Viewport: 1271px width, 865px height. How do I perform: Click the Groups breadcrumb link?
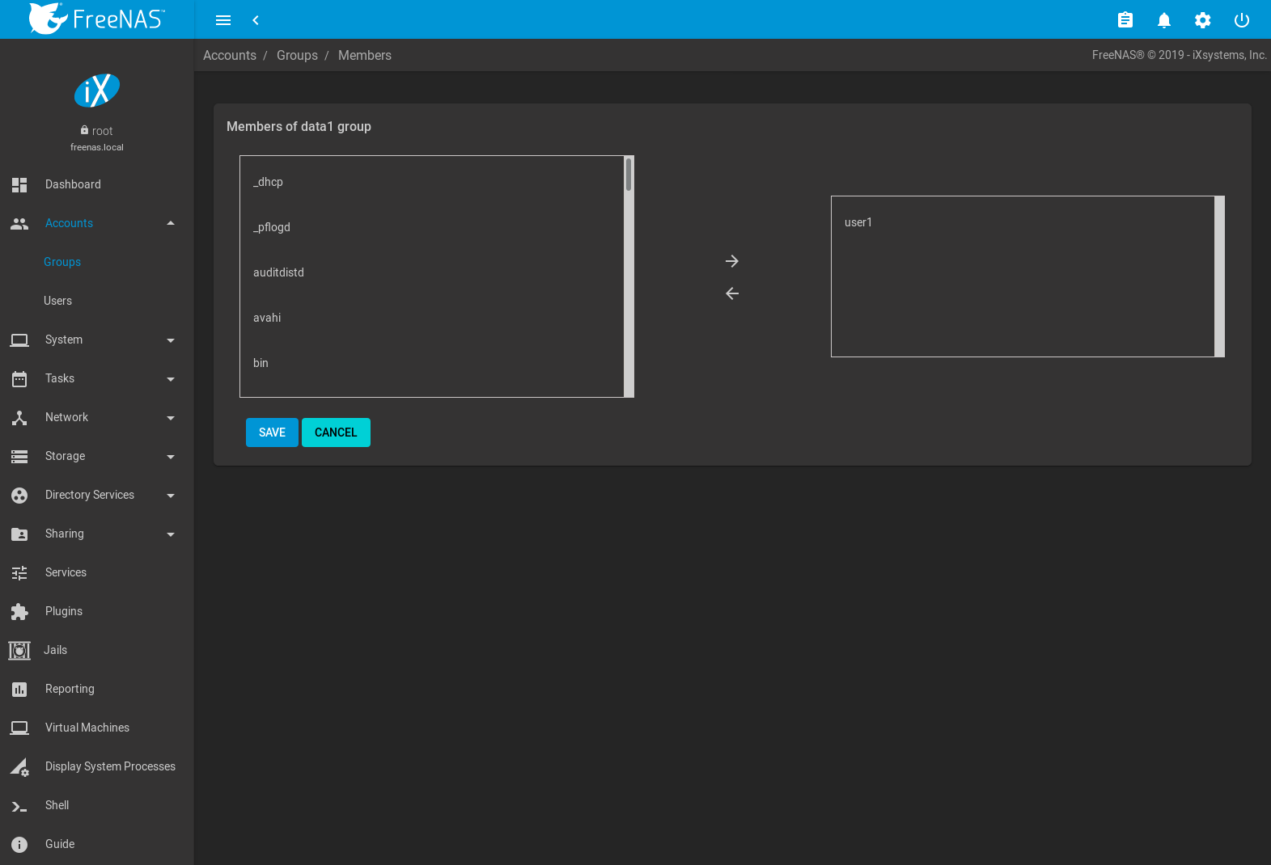pos(297,55)
